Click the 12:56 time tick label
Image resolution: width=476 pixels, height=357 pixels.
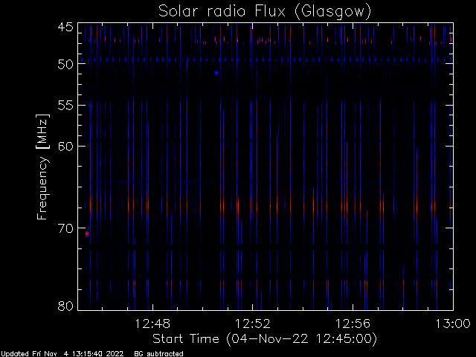353,324
